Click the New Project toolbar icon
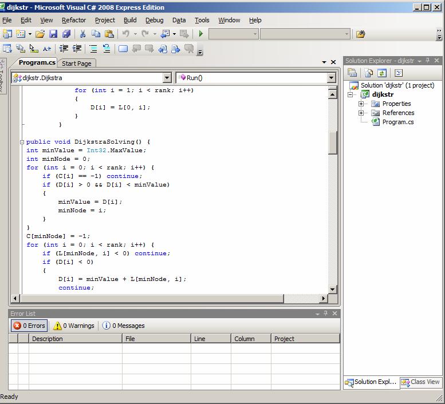 (7, 34)
